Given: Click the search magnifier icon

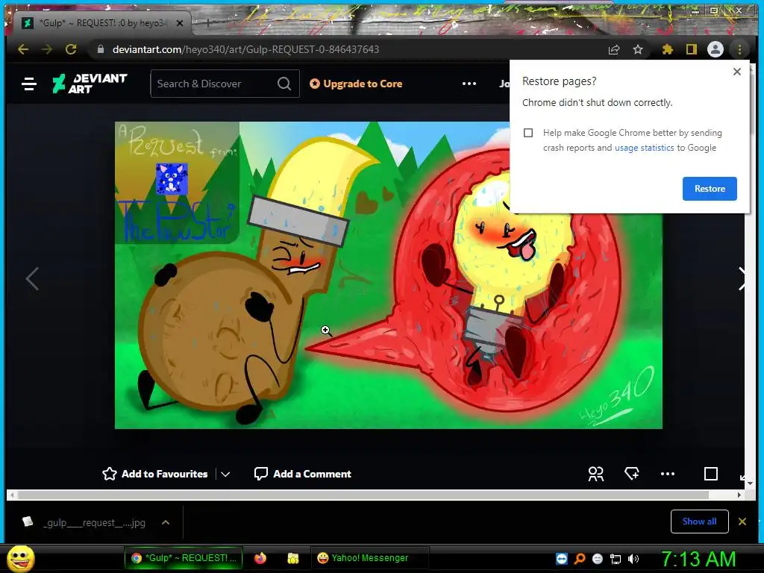Looking at the screenshot, I should [284, 84].
